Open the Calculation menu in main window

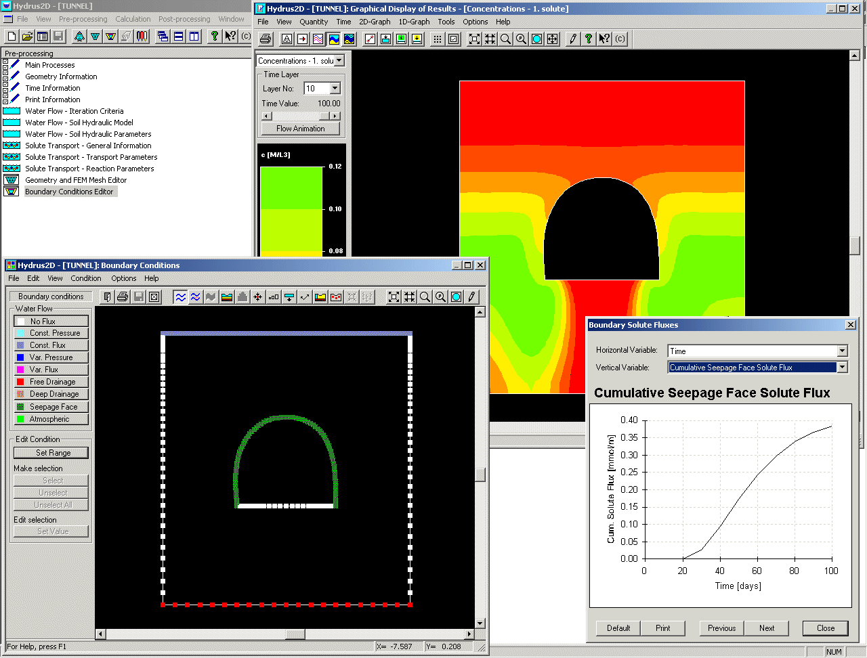coord(133,19)
